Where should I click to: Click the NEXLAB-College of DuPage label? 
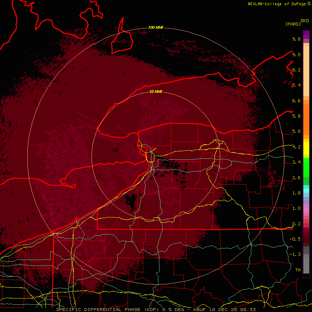277,4
